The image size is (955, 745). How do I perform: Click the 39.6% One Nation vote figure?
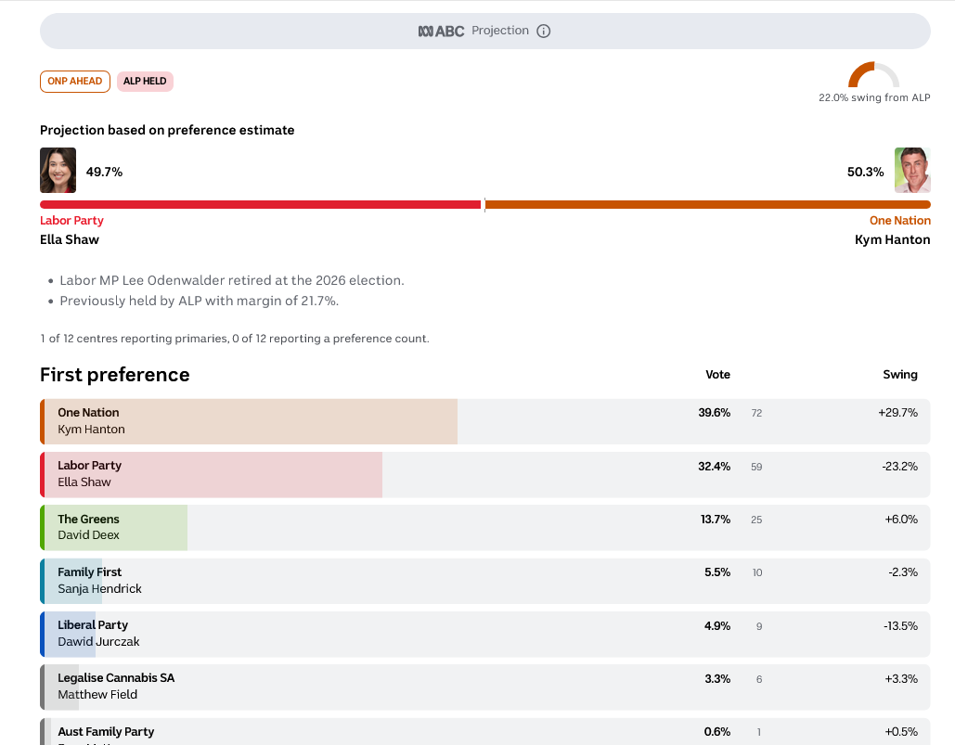coord(714,413)
